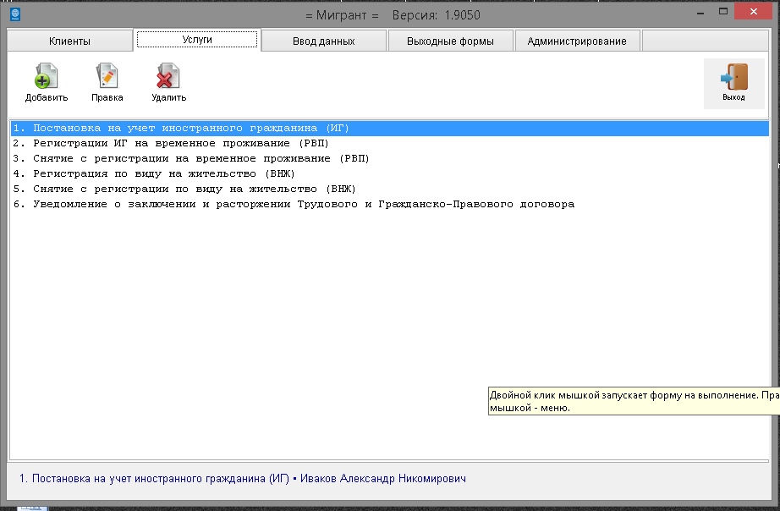The width and height of the screenshot is (780, 511).
Task: Click the Правка (Edit) pencil icon
Action: 107,78
